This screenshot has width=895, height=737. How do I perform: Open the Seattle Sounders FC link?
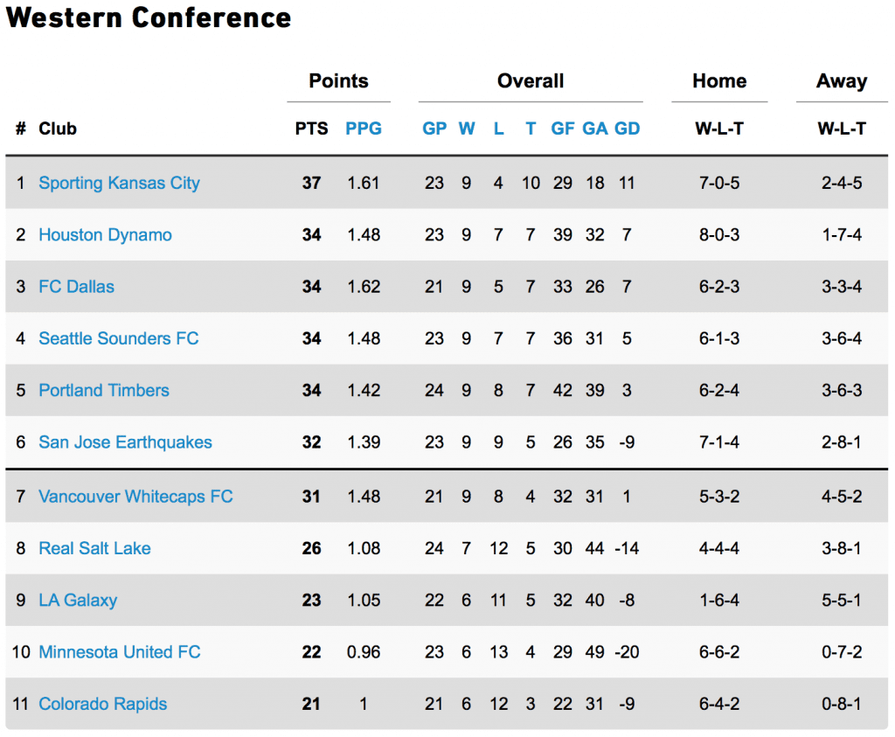tap(119, 338)
